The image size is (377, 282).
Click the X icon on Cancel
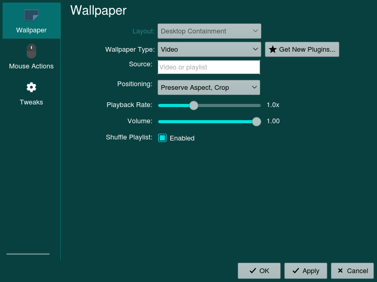(x=340, y=271)
